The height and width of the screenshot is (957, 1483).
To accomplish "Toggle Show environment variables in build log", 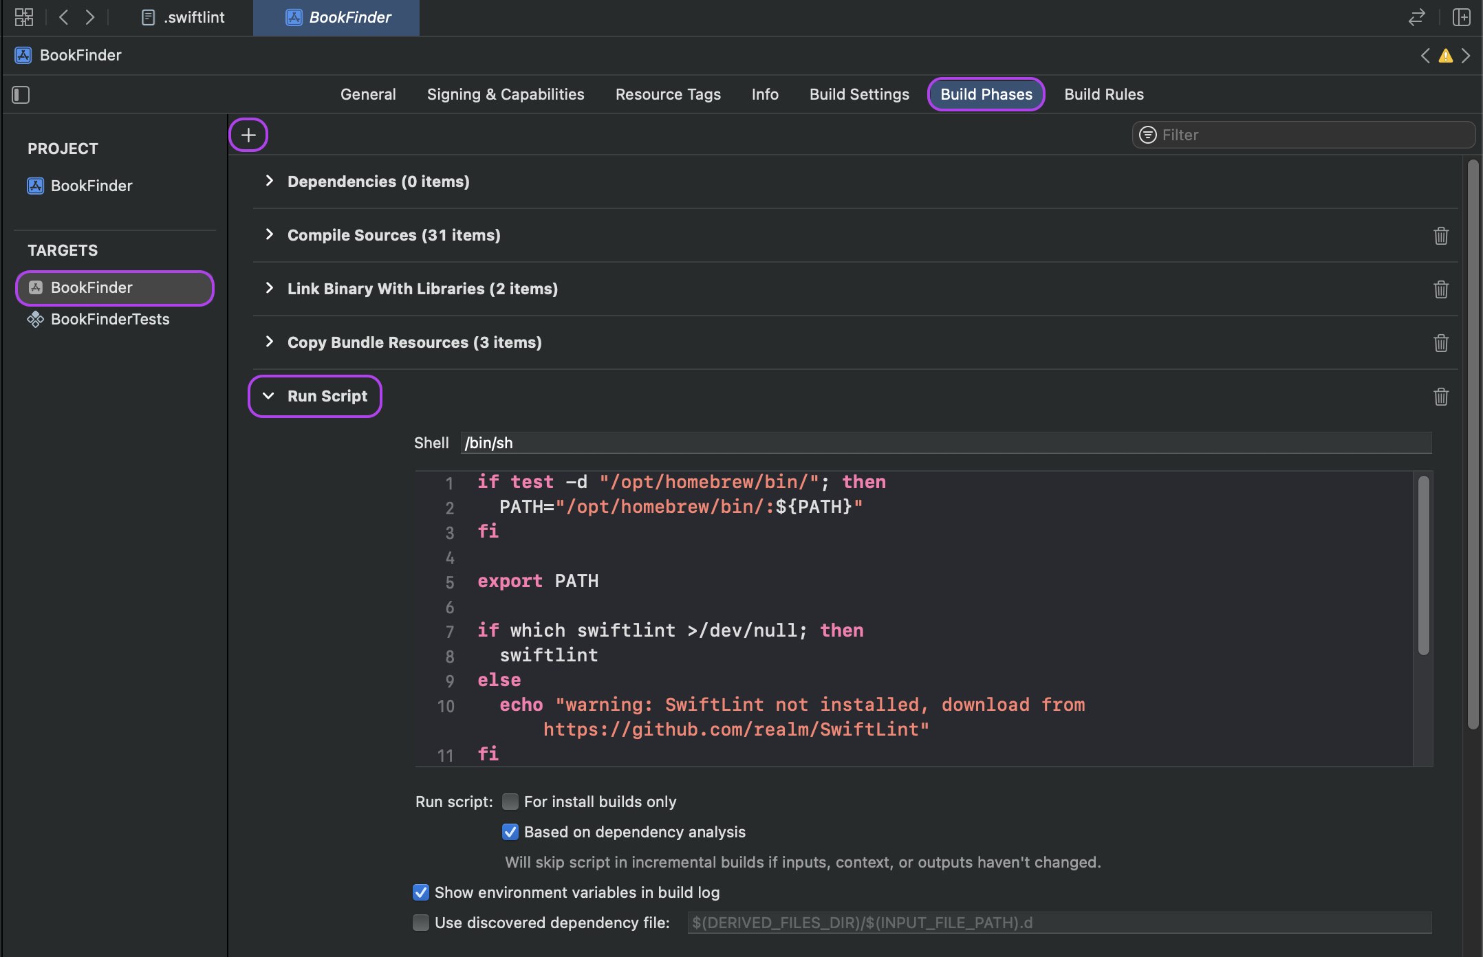I will click(420, 892).
